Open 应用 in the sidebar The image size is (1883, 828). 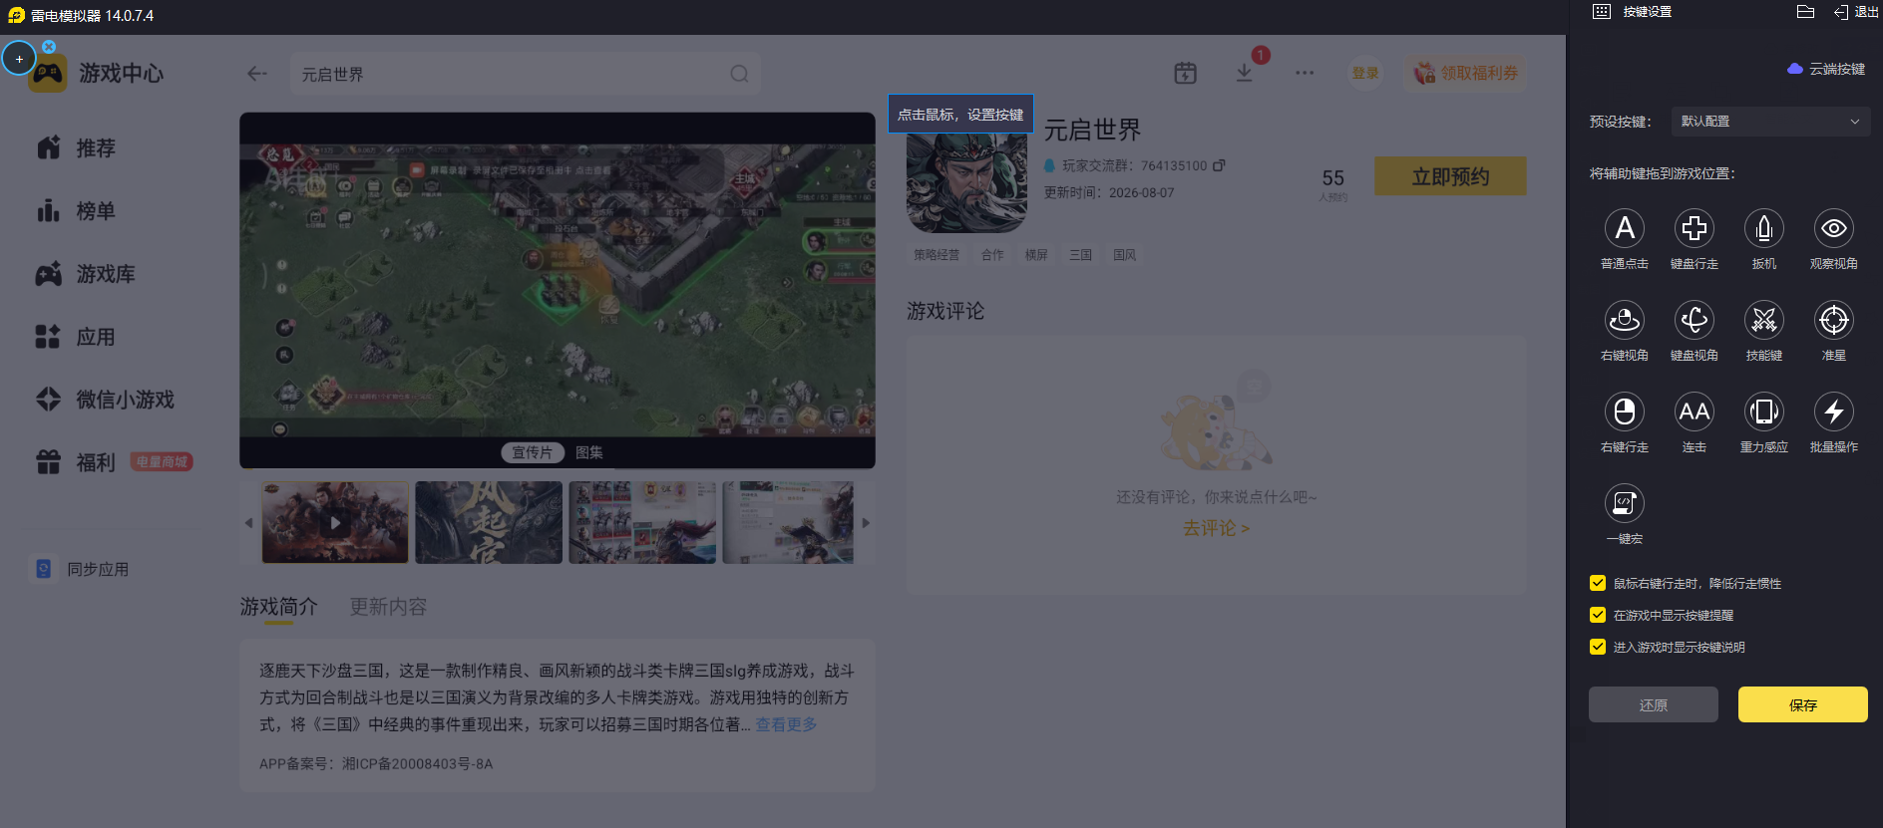[x=77, y=337]
